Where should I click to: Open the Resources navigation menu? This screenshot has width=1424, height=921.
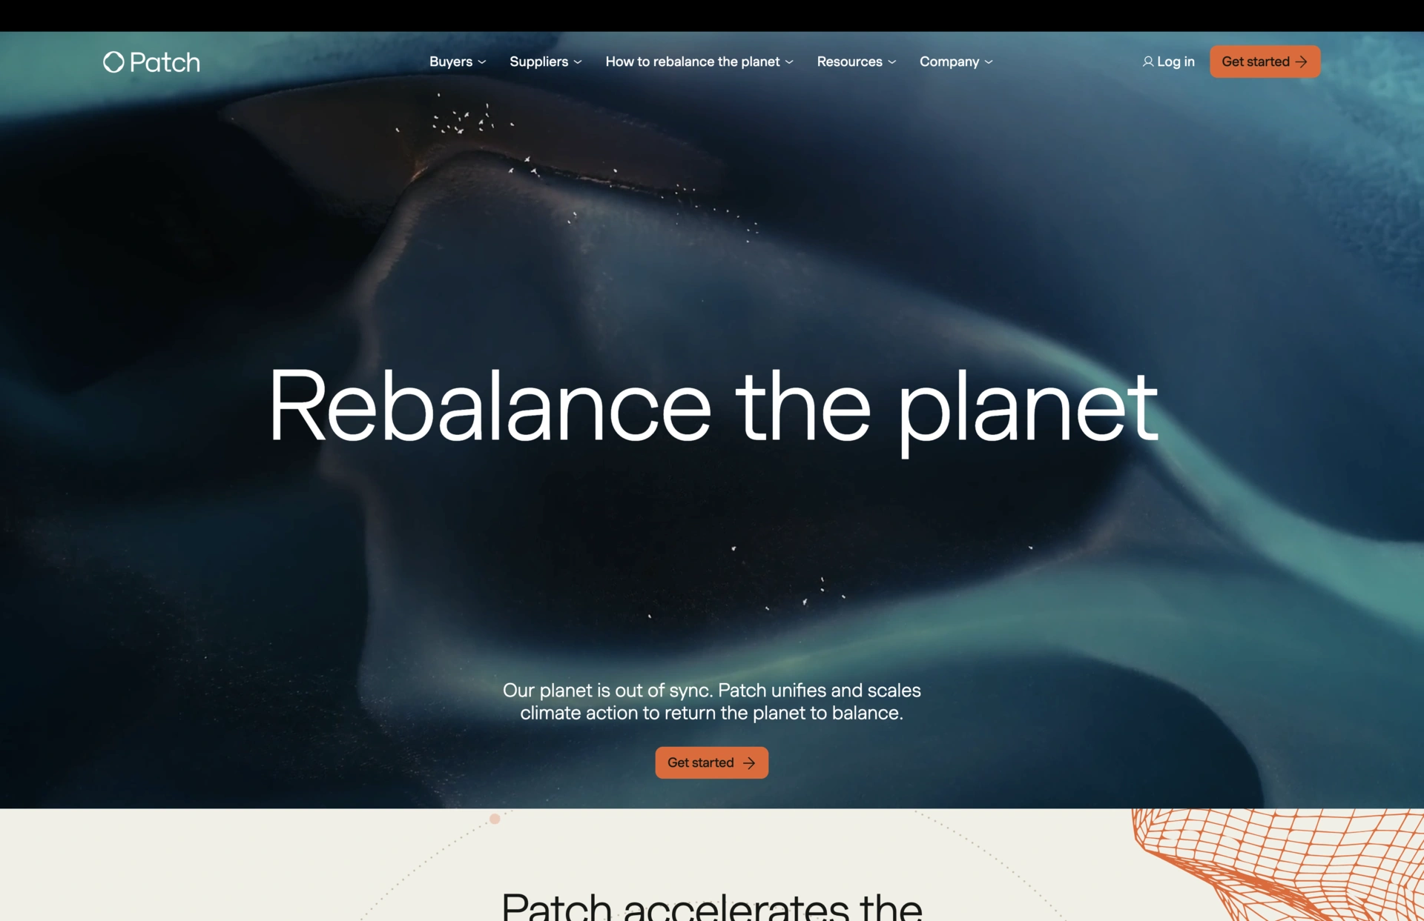[x=857, y=61]
